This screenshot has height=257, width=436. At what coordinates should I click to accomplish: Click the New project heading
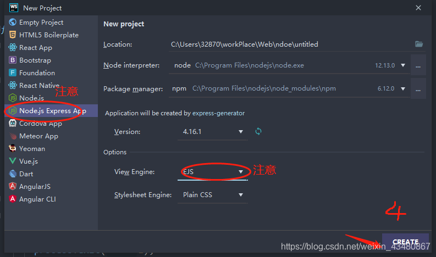click(124, 24)
